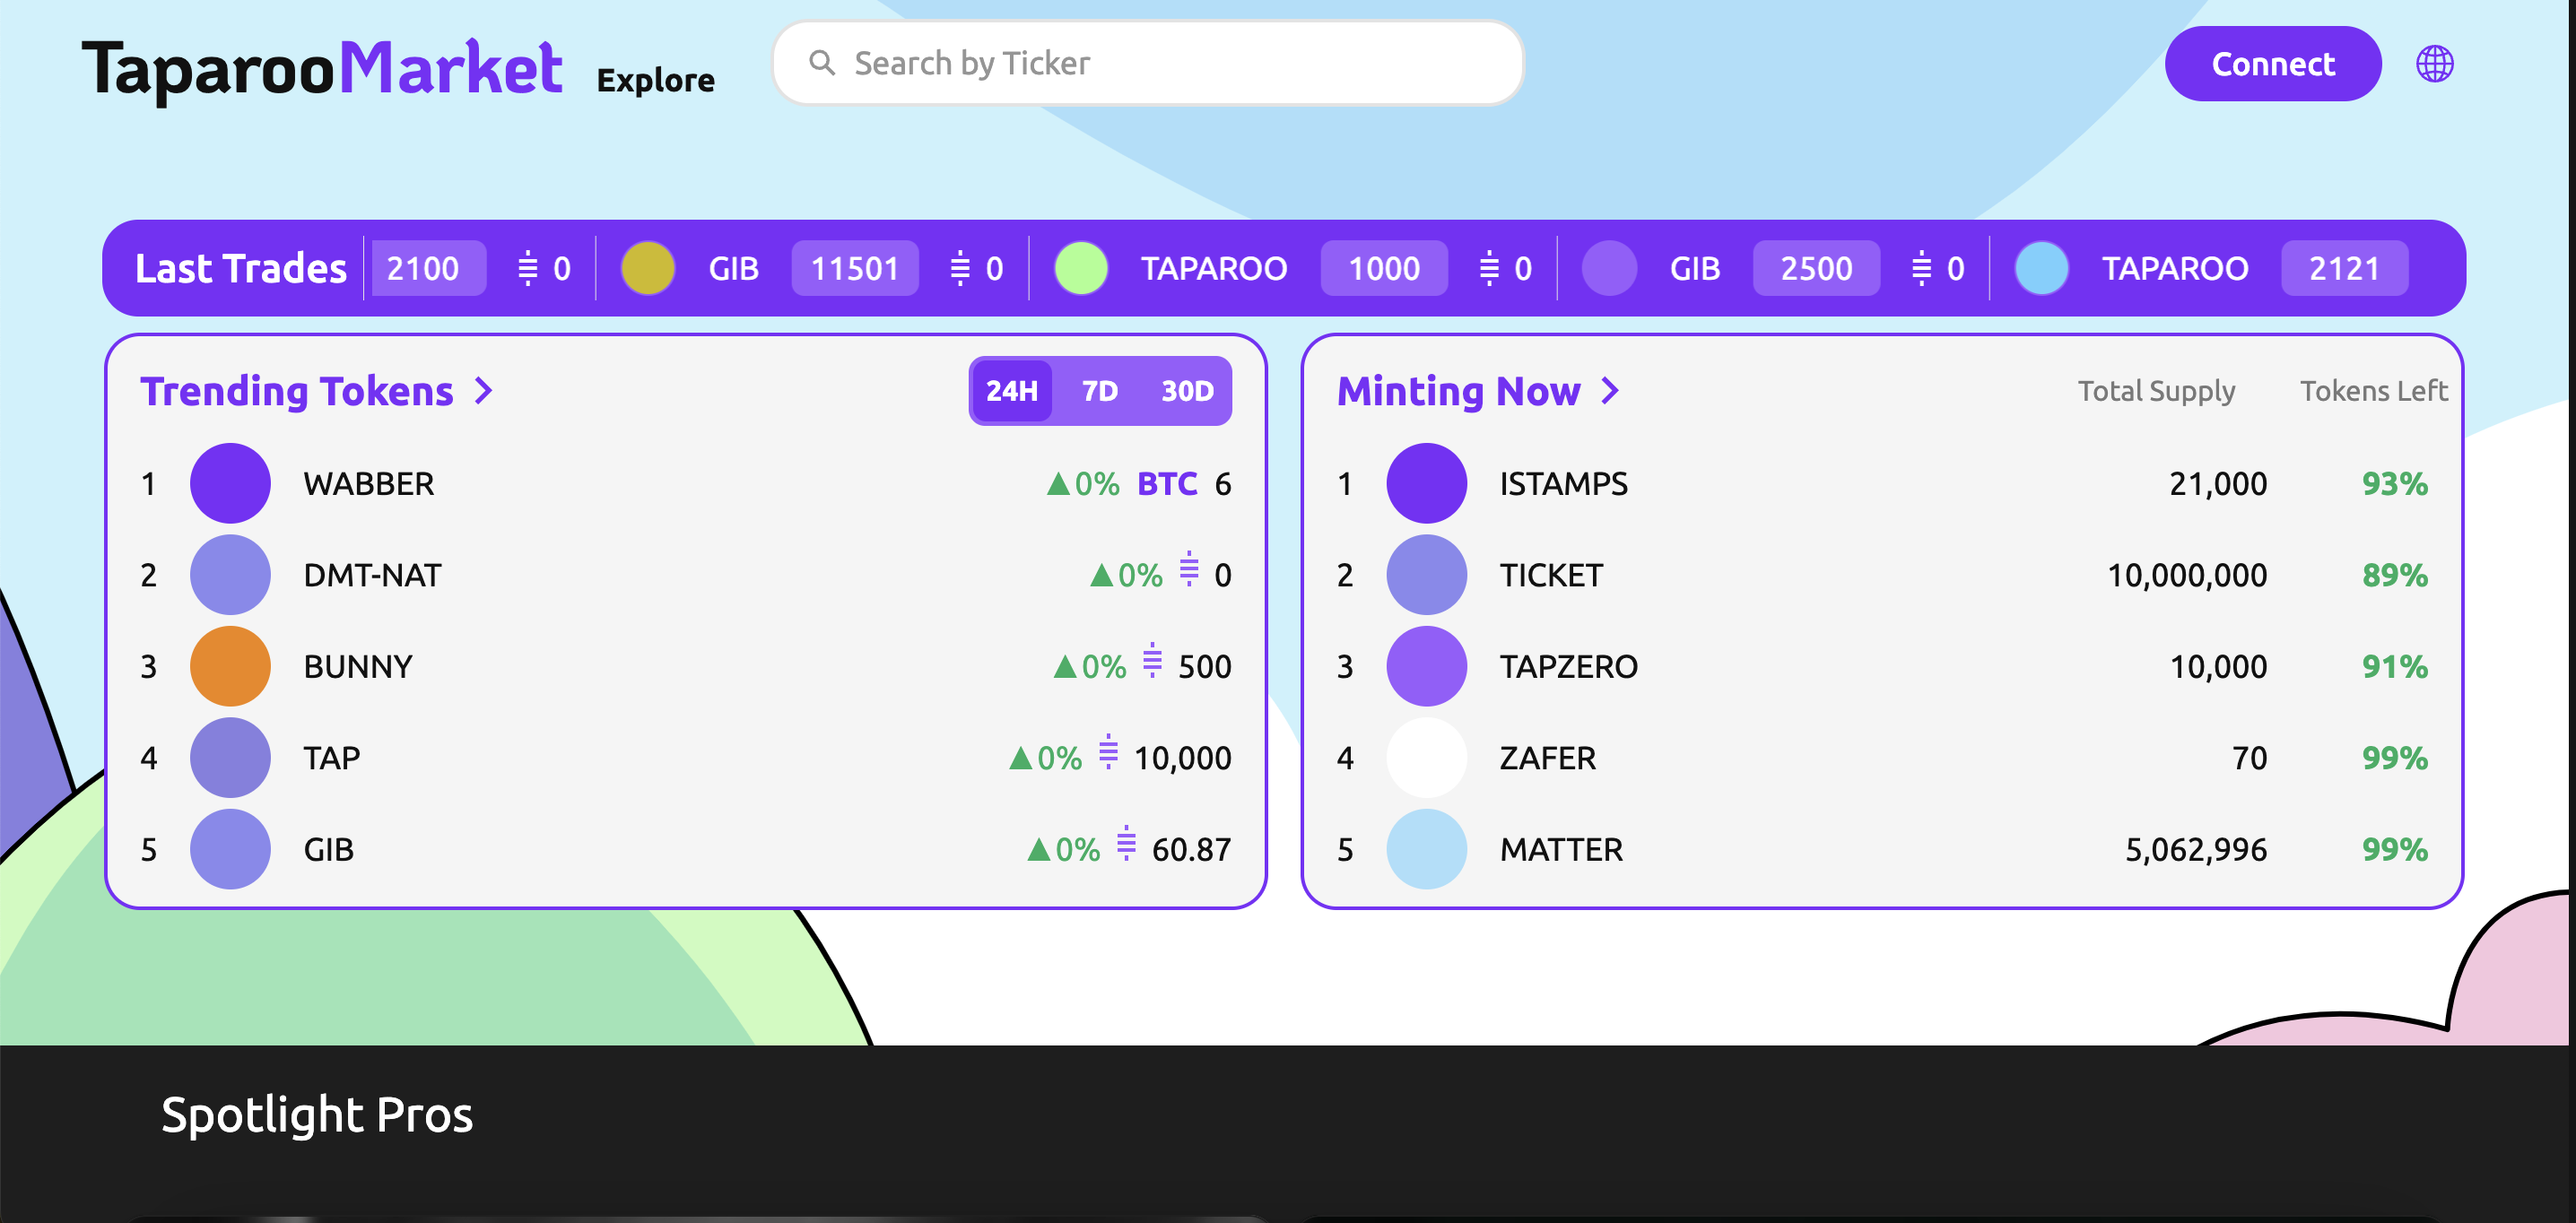Screen dimensions: 2576x1223
Task: Select the 24H trending timeframe
Action: tap(1012, 391)
